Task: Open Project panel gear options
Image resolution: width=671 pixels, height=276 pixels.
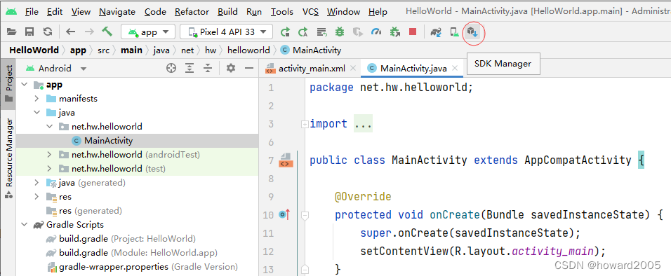Action: pos(231,69)
